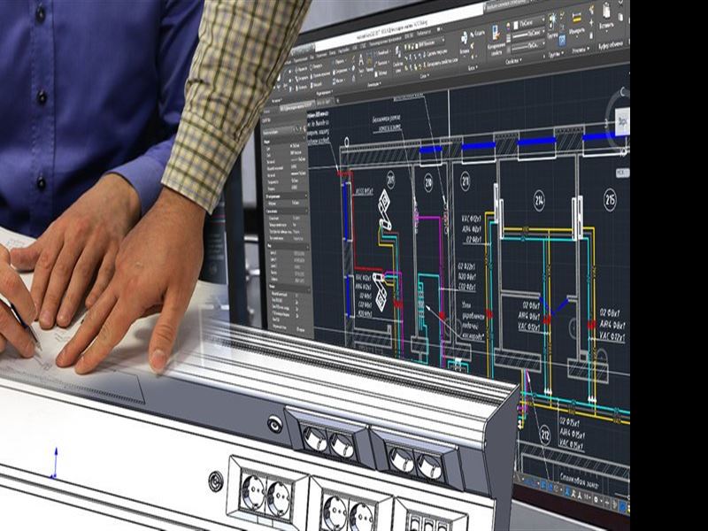Click the ViewCube in drawing corner
The height and width of the screenshot is (531, 708).
(621, 122)
